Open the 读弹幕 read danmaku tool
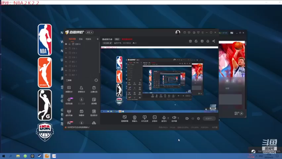282x159 pixels. pyautogui.click(x=94, y=101)
